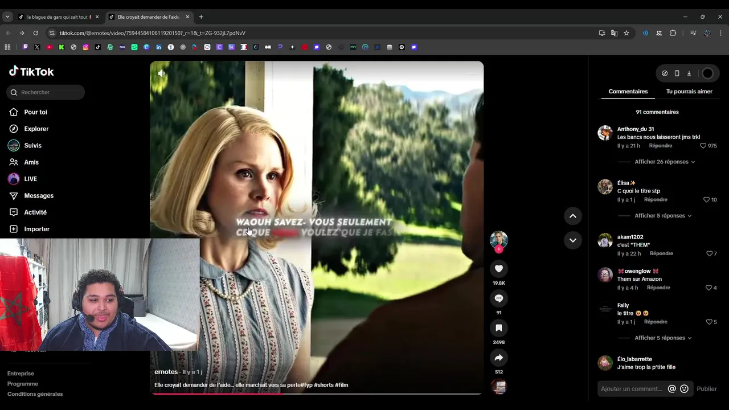Go to the next video with the down arrow

click(x=573, y=240)
